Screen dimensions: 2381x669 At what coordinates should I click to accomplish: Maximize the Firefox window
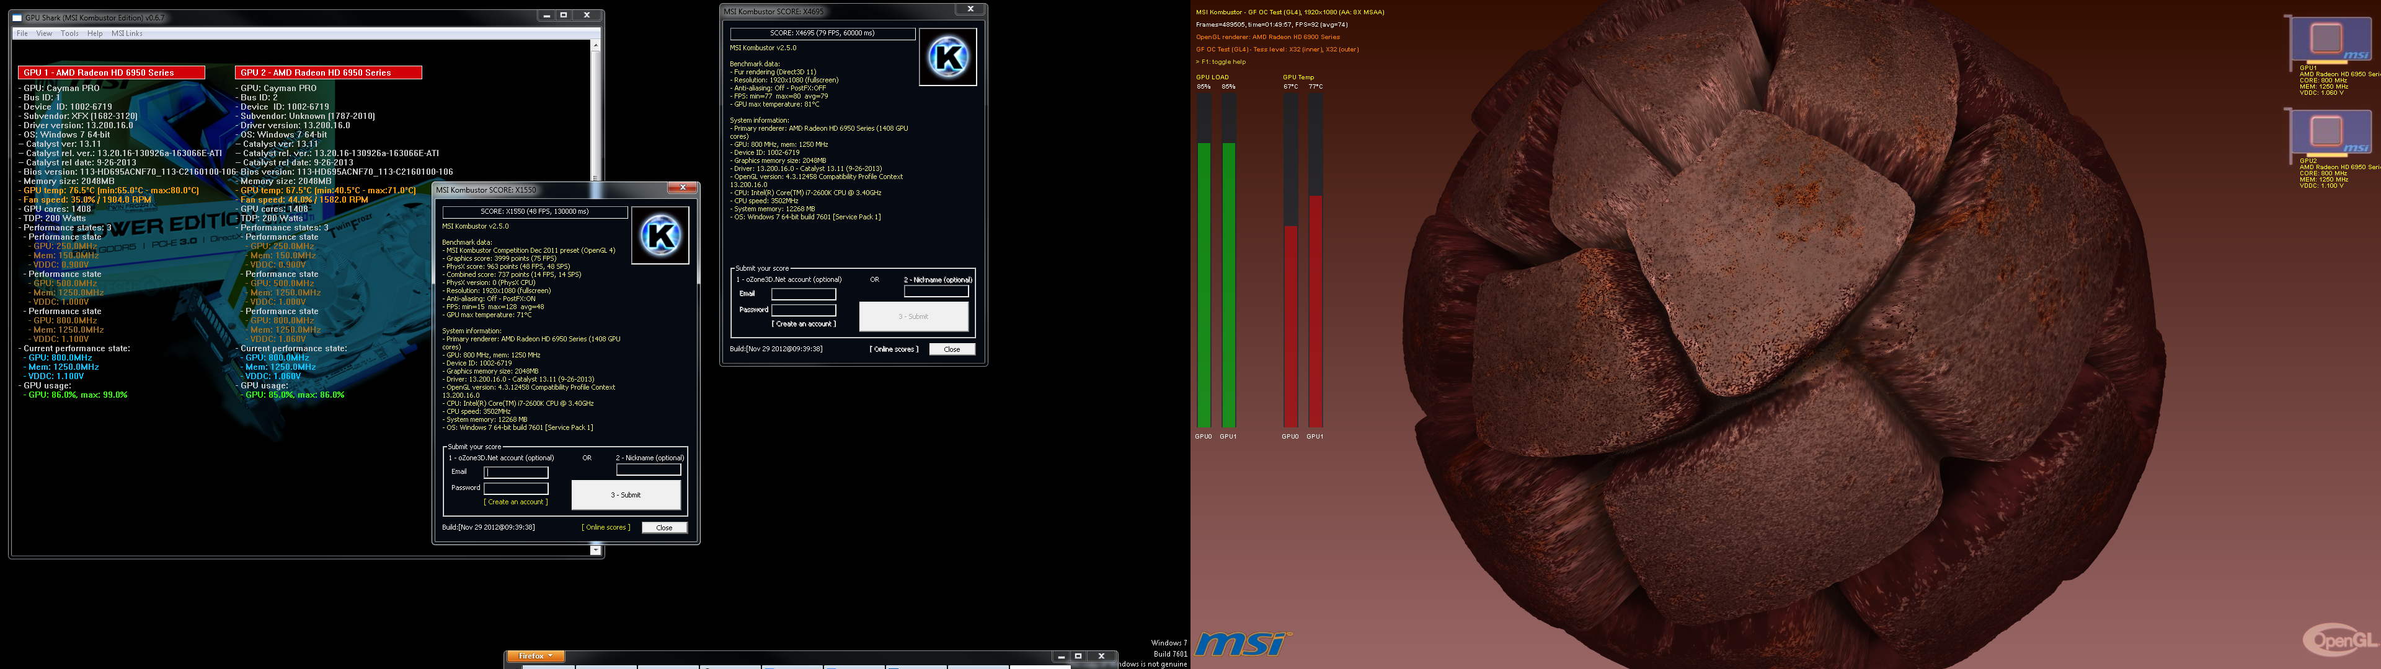pyautogui.click(x=1079, y=656)
